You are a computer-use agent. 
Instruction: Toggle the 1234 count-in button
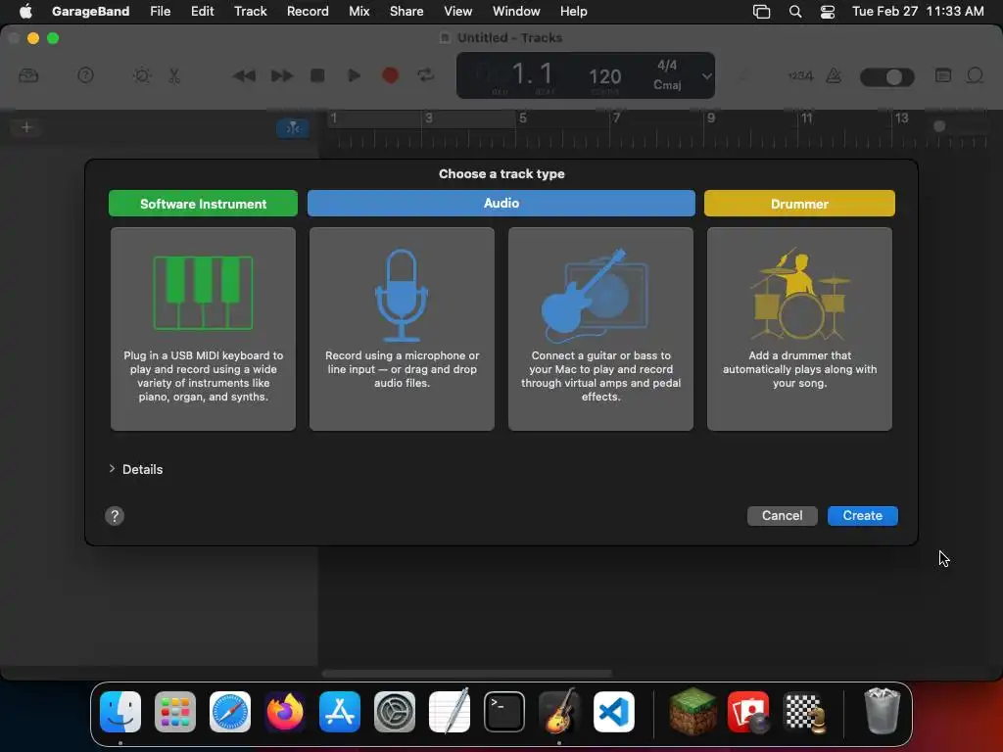pos(800,75)
